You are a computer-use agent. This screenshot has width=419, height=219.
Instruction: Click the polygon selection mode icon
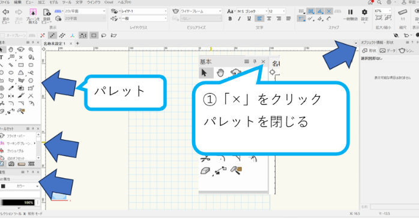(113, 35)
